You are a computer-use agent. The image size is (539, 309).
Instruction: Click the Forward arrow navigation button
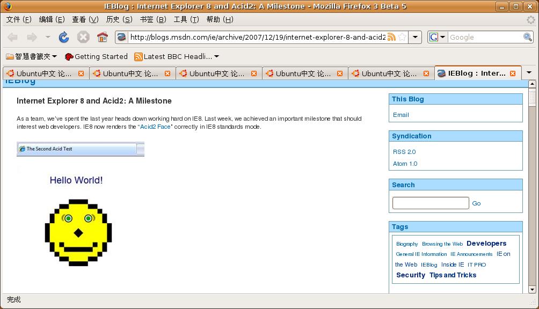point(32,37)
